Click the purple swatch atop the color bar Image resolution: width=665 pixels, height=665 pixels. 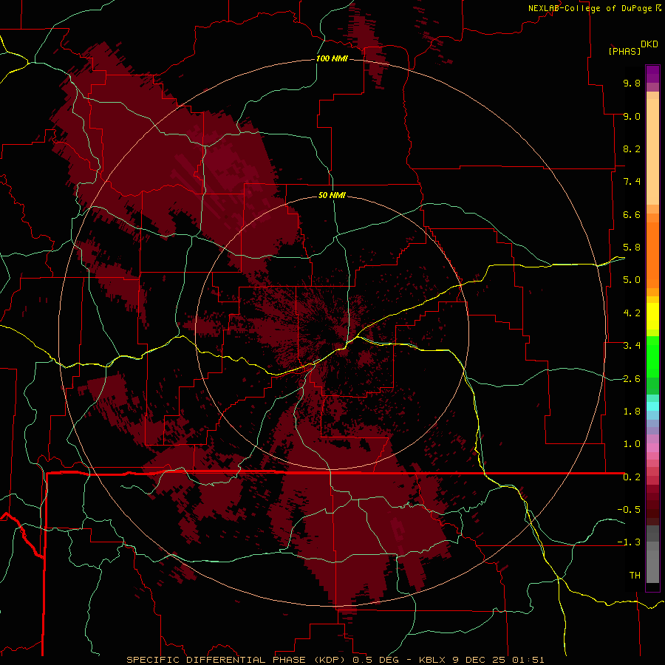point(652,74)
